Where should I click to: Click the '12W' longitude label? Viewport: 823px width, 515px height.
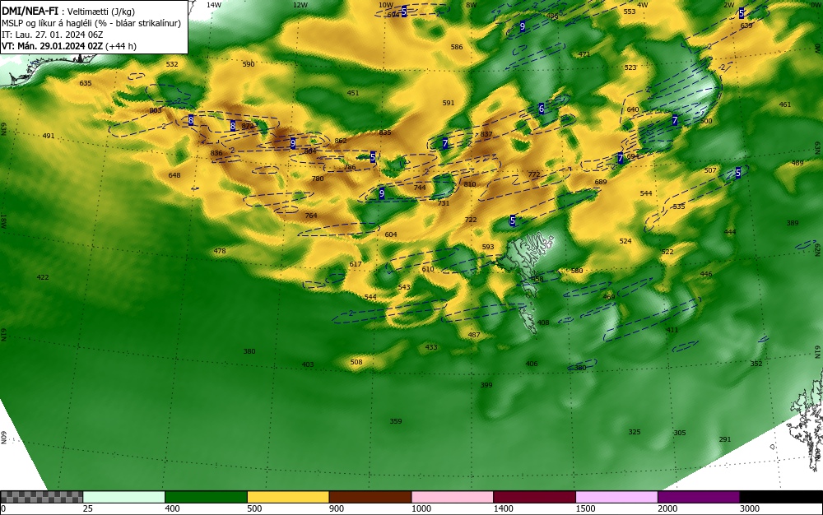(300, 5)
